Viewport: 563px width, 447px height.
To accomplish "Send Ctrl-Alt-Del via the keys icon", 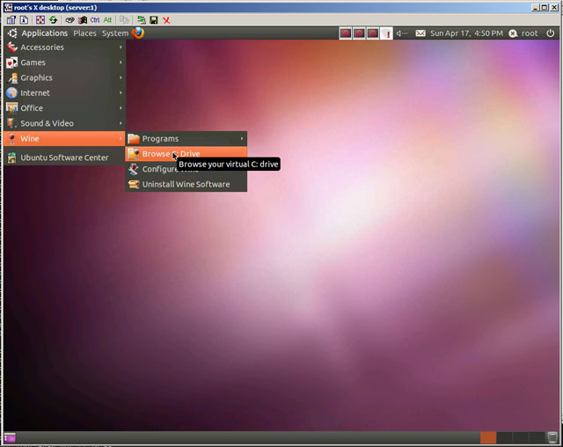I will point(69,20).
